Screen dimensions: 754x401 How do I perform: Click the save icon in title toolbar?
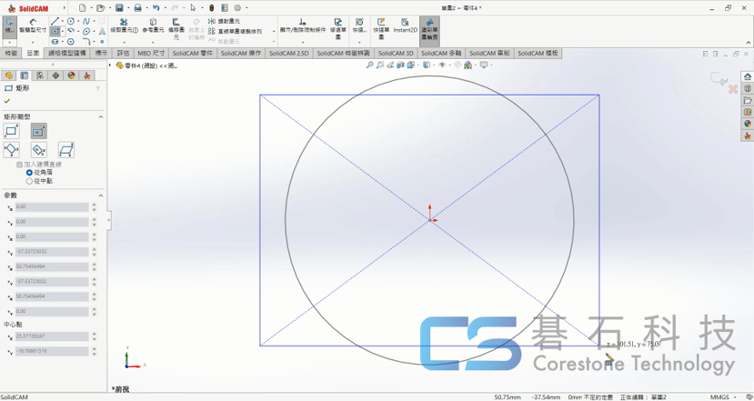pos(119,8)
